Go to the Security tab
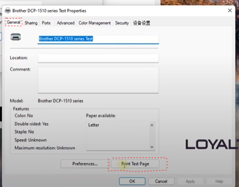This screenshot has height=187, width=239. pos(122,23)
